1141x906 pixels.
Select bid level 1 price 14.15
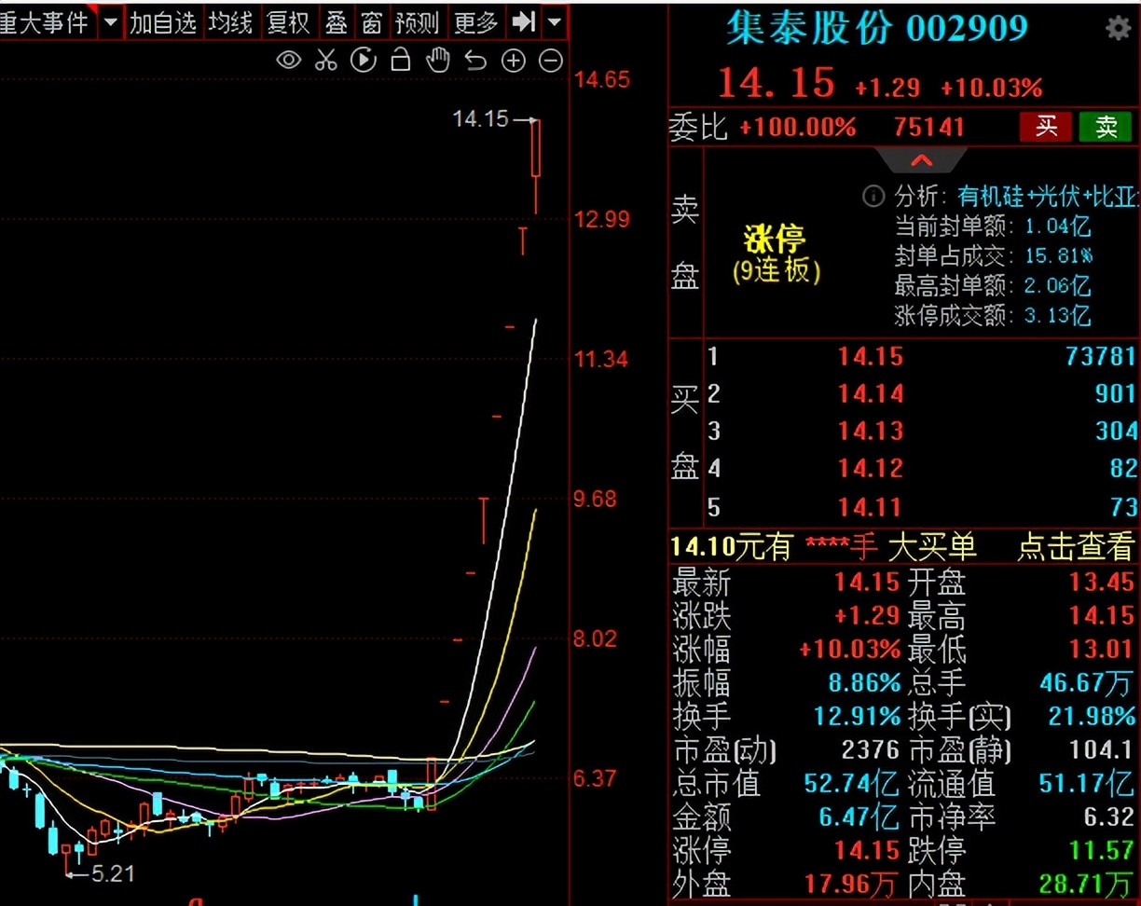tap(870, 356)
